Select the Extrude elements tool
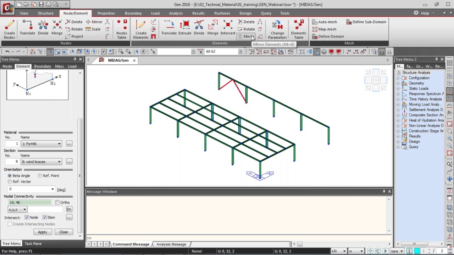 coord(185,28)
